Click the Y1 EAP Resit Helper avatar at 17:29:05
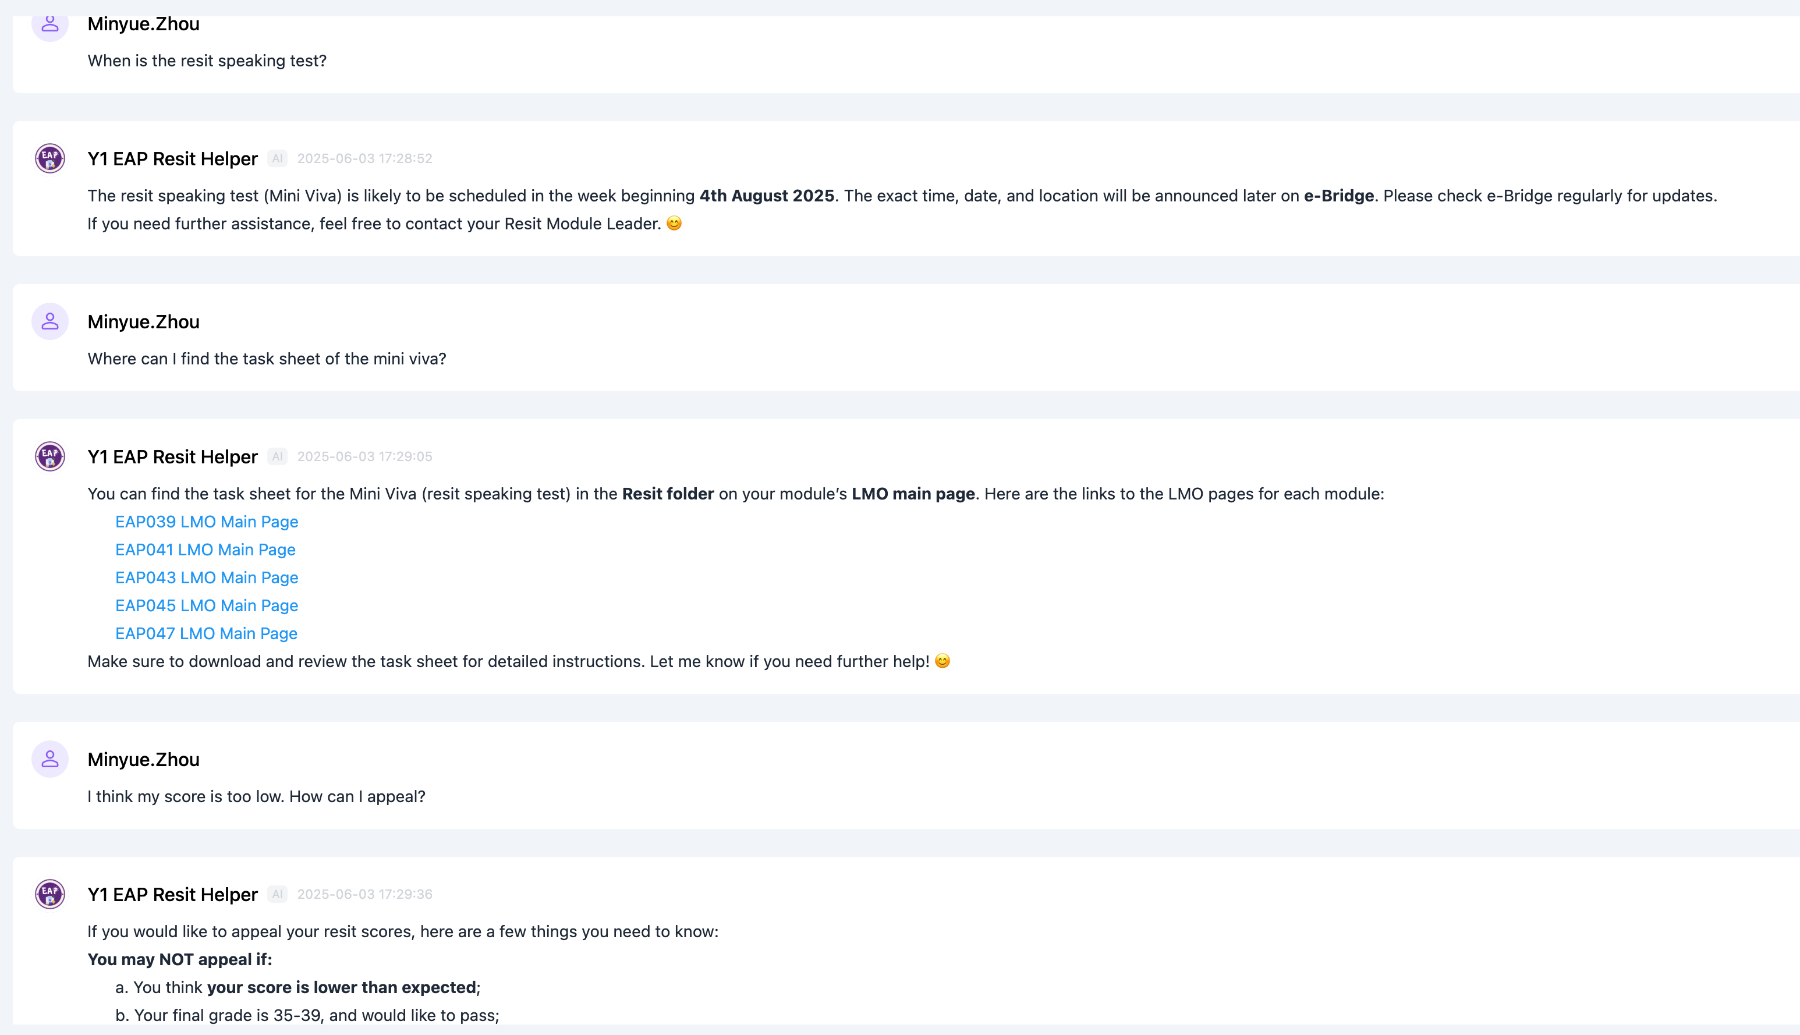Viewport: 1800px width, 1035px height. pyautogui.click(x=49, y=456)
